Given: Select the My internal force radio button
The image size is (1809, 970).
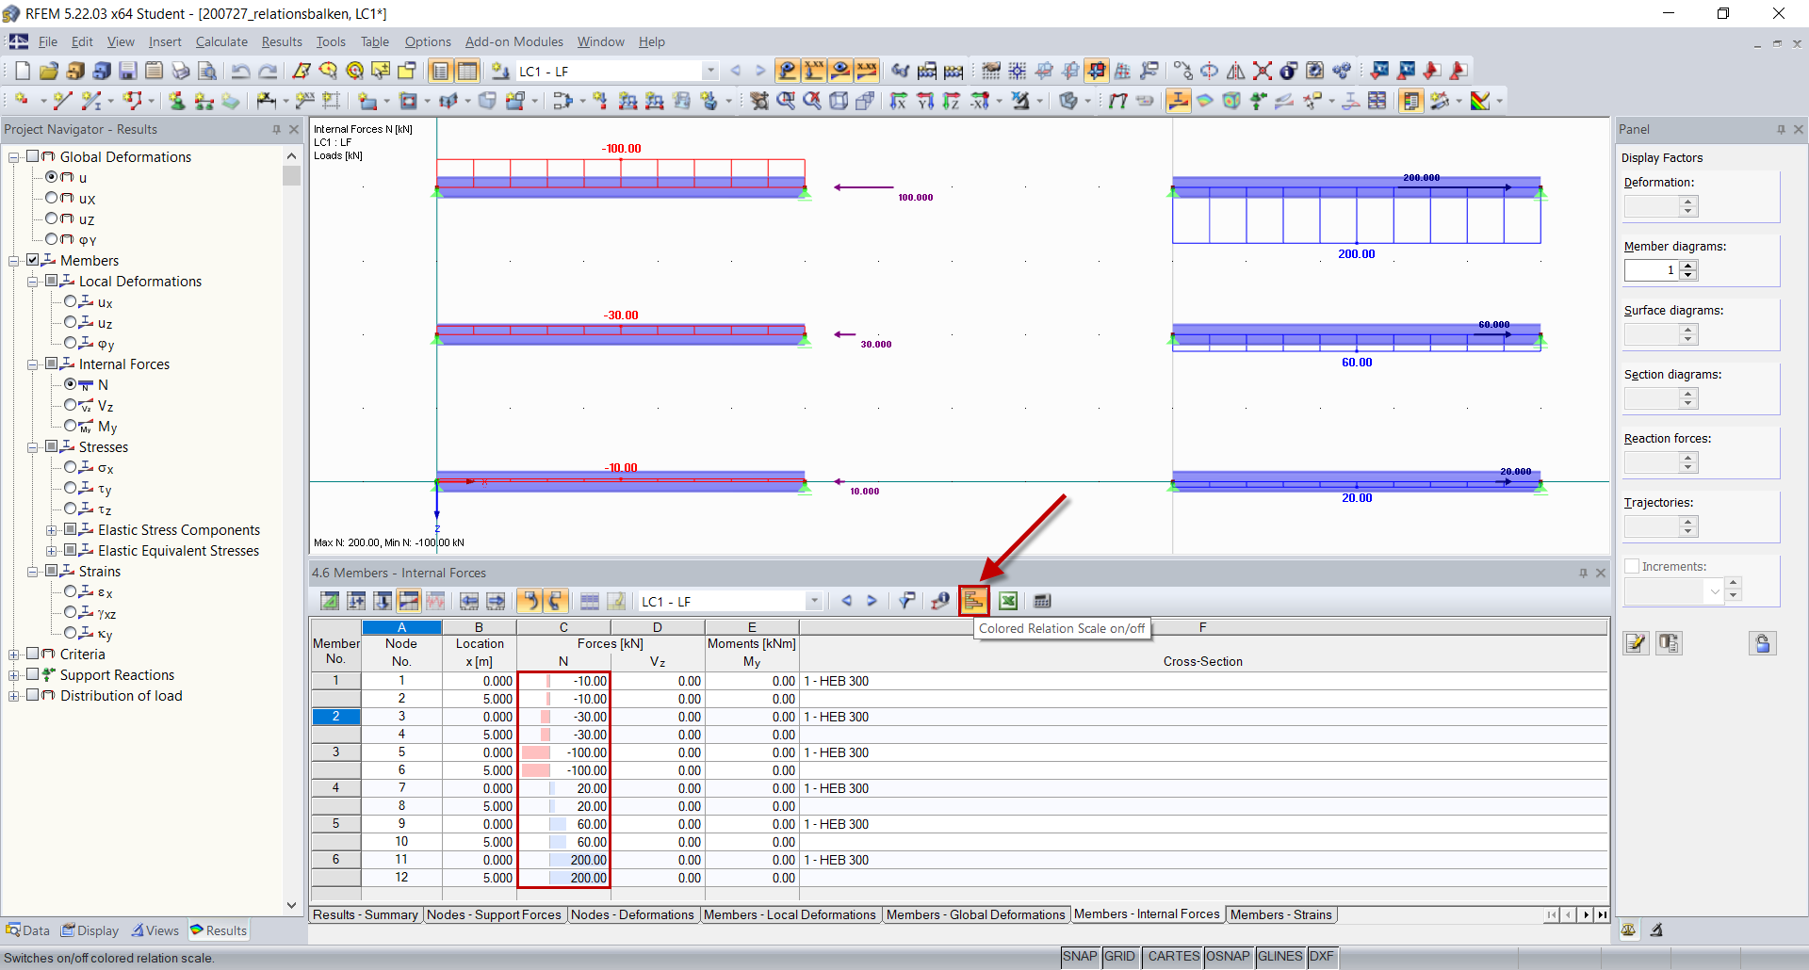Looking at the screenshot, I should 71,426.
